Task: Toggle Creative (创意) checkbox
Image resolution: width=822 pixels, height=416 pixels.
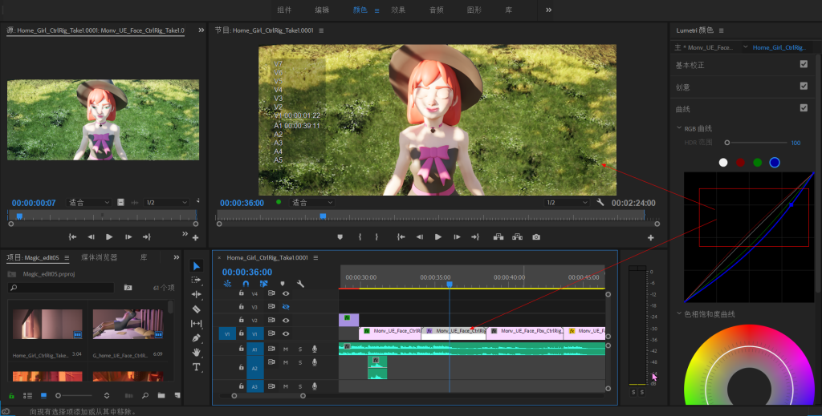Action: pos(804,86)
